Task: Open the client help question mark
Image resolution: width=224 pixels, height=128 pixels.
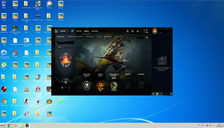Action: pos(161,29)
